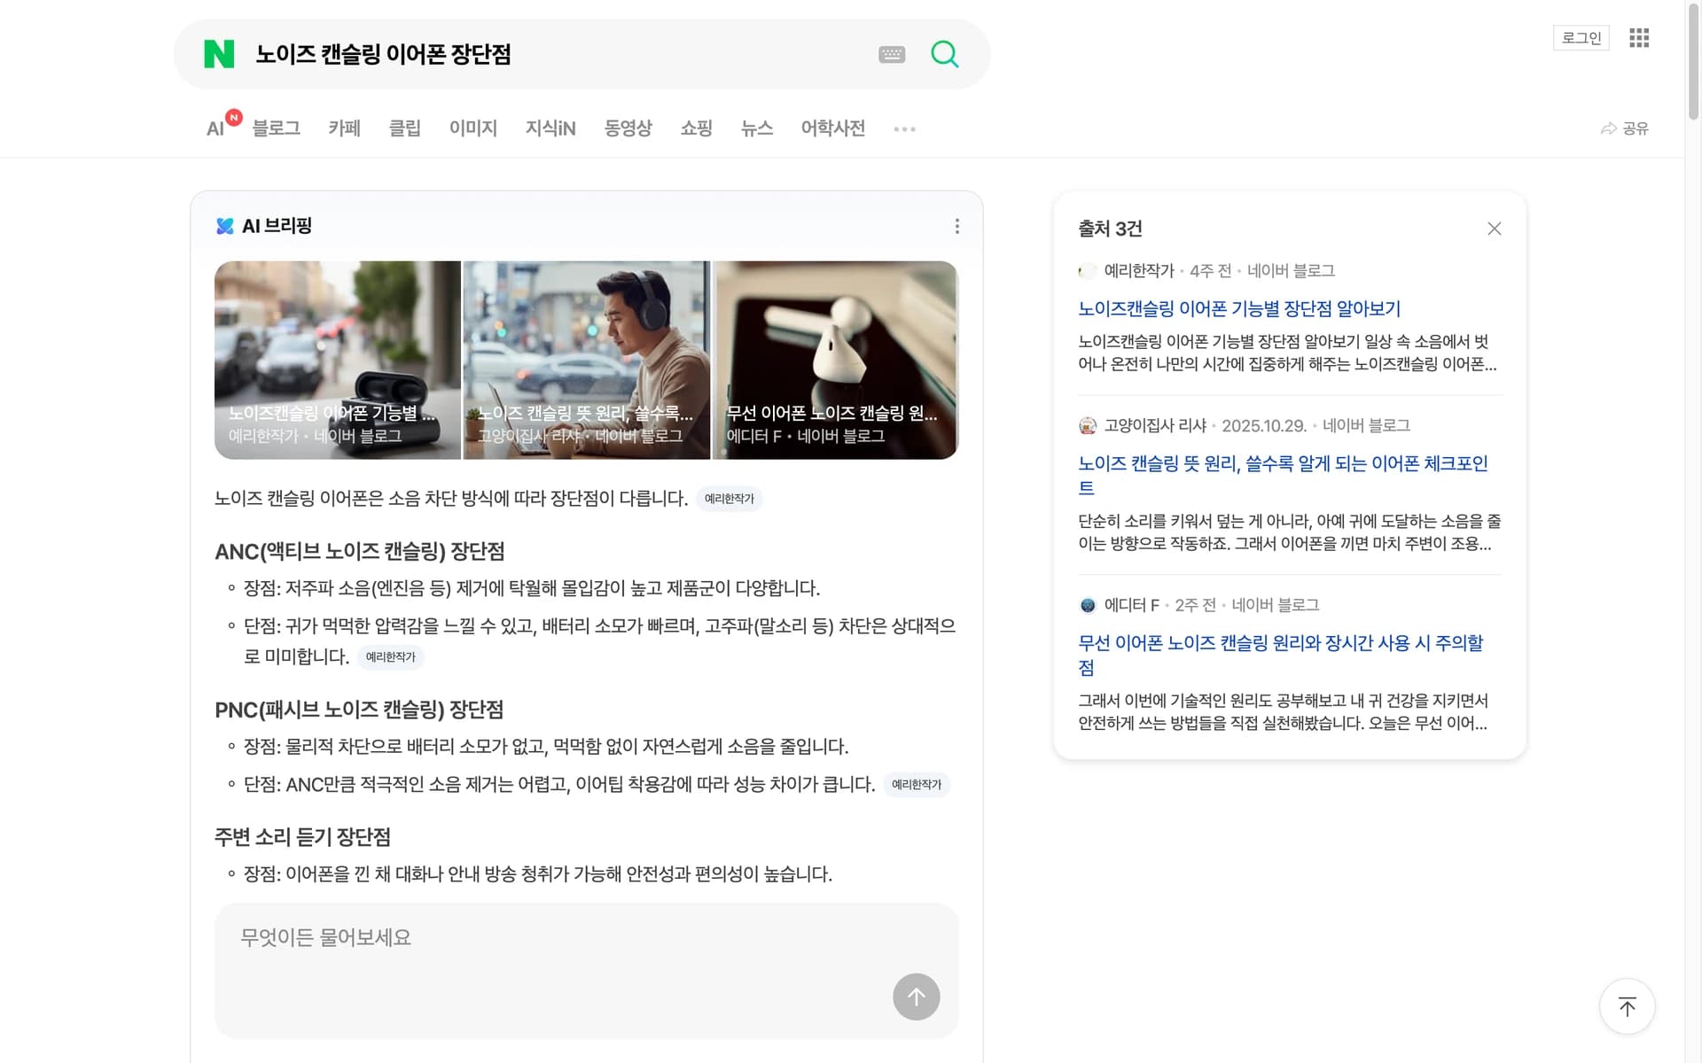Click the 로그인 button

pyautogui.click(x=1581, y=38)
